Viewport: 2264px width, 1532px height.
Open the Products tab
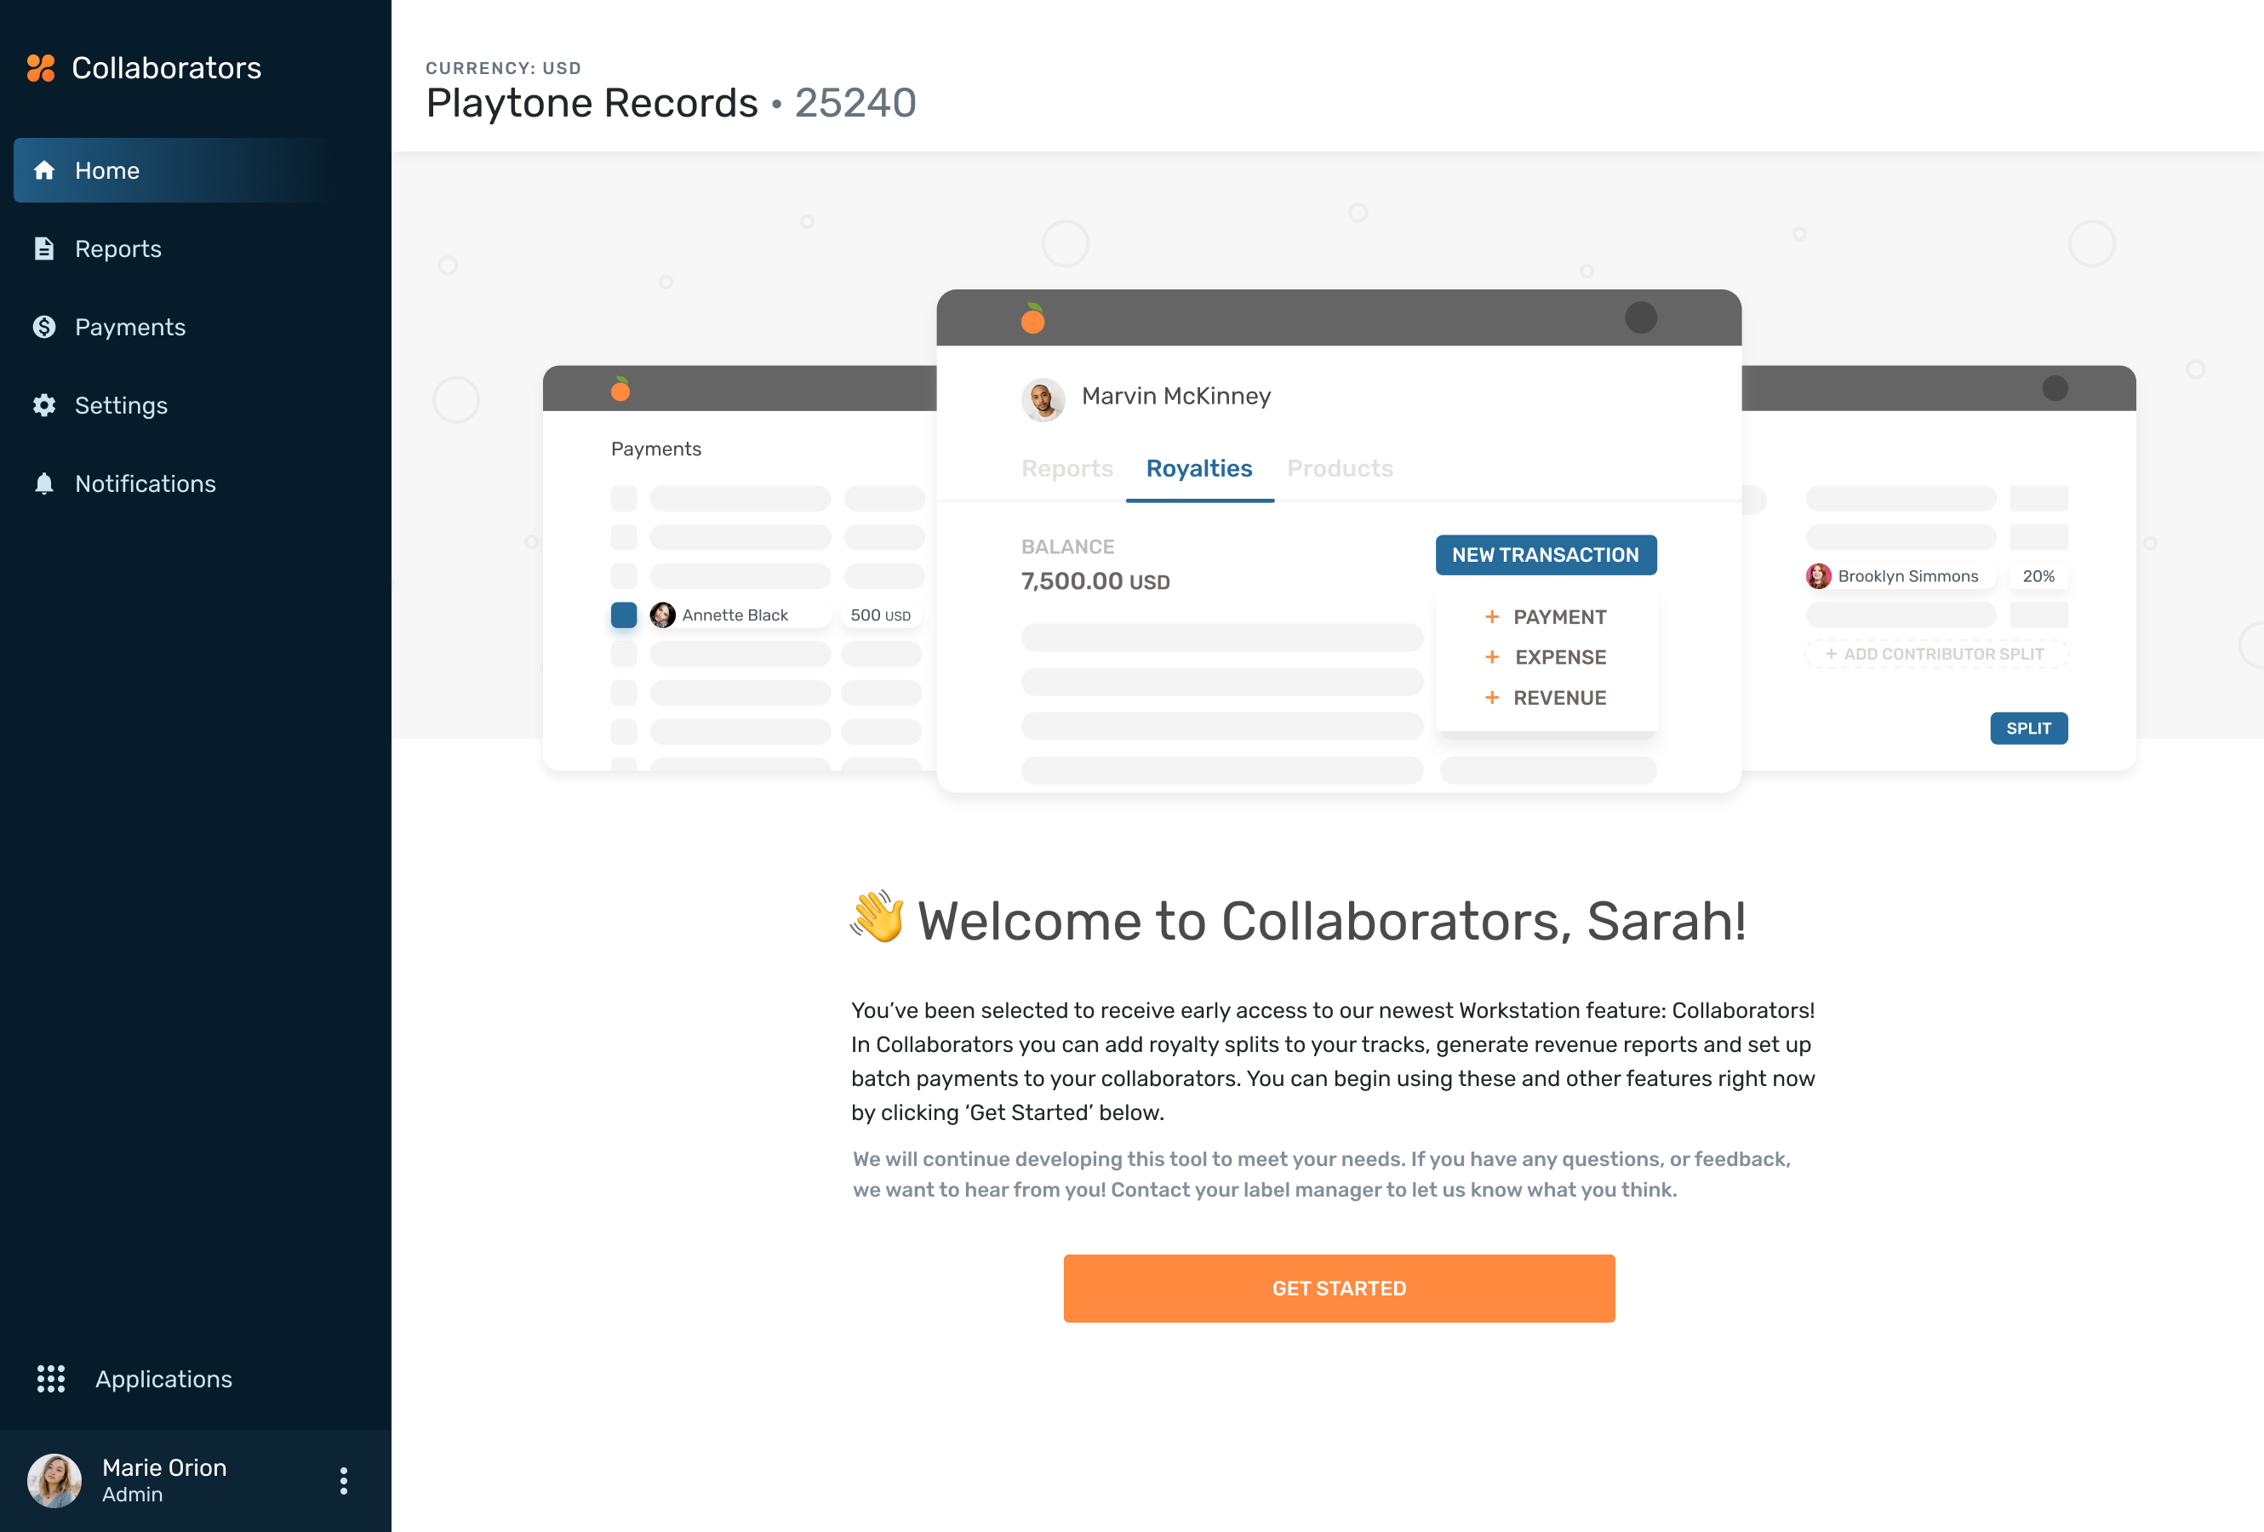point(1341,468)
